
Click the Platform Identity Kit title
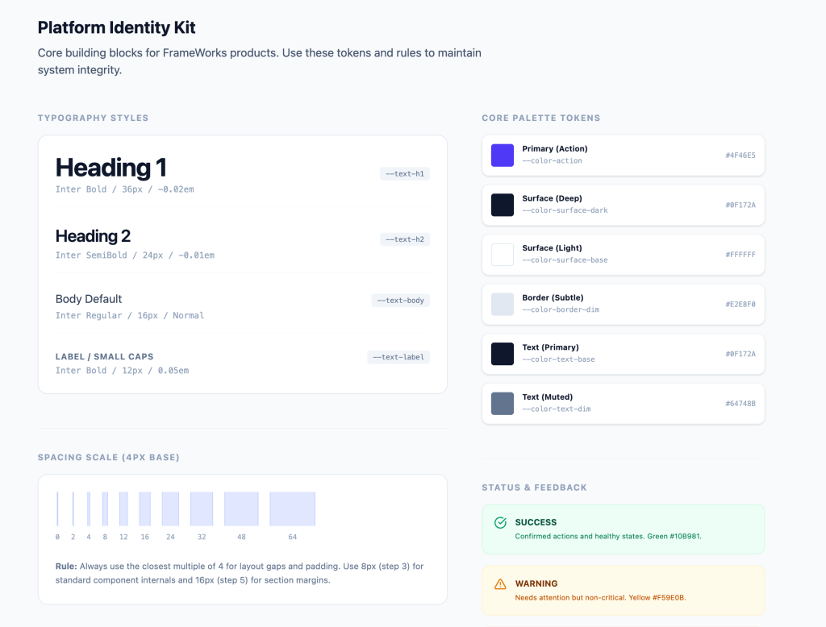(x=117, y=27)
